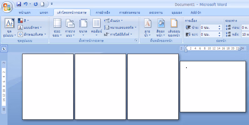
Task: Open การใส่ยัติภังค์ hyphenation dropdown
Action: tap(118, 34)
